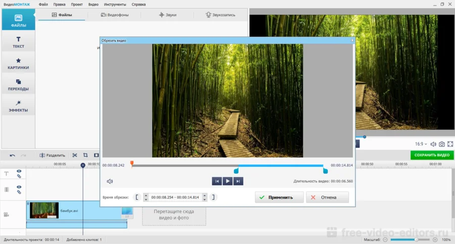Expand preview to fullscreen
This screenshot has height=244, width=455.
click(x=450, y=144)
